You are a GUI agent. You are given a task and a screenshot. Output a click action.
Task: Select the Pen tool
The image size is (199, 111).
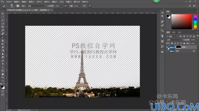(x=2, y=61)
